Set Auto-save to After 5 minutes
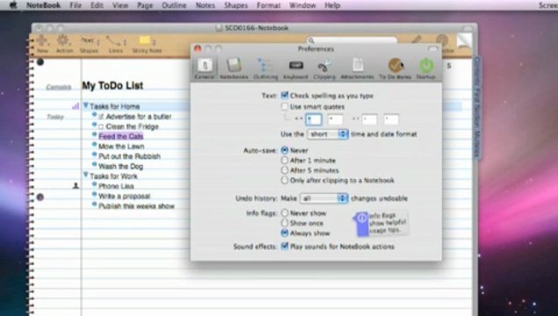Viewport: 558px width, 316px height. (285, 170)
